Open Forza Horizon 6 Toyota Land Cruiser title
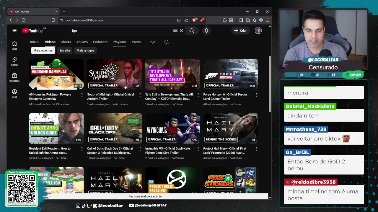The height and width of the screenshot is (212, 378). pyautogui.click(x=225, y=97)
